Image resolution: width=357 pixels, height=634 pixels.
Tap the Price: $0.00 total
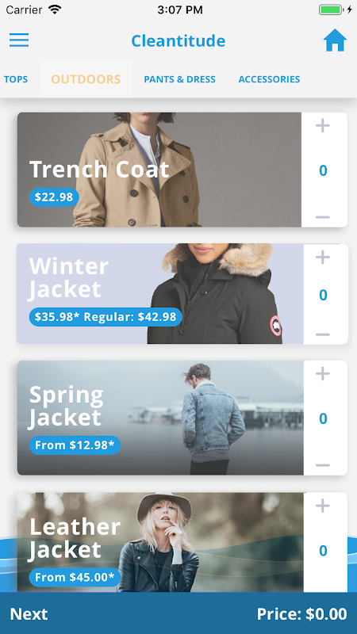[302, 614]
